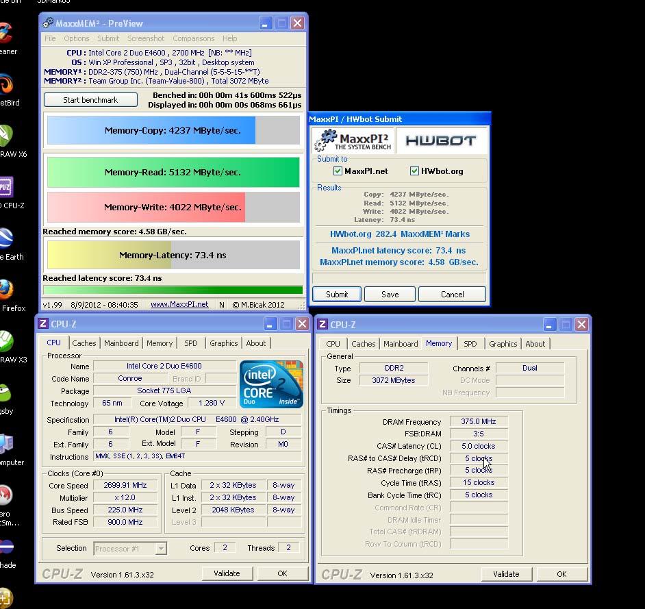This screenshot has width=645, height=609.
Task: Click the green benchmark progress bar
Action: coord(173,290)
